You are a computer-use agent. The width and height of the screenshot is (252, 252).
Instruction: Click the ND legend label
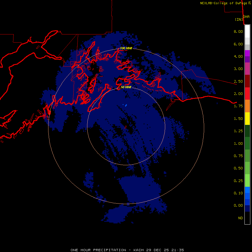coord(241,218)
